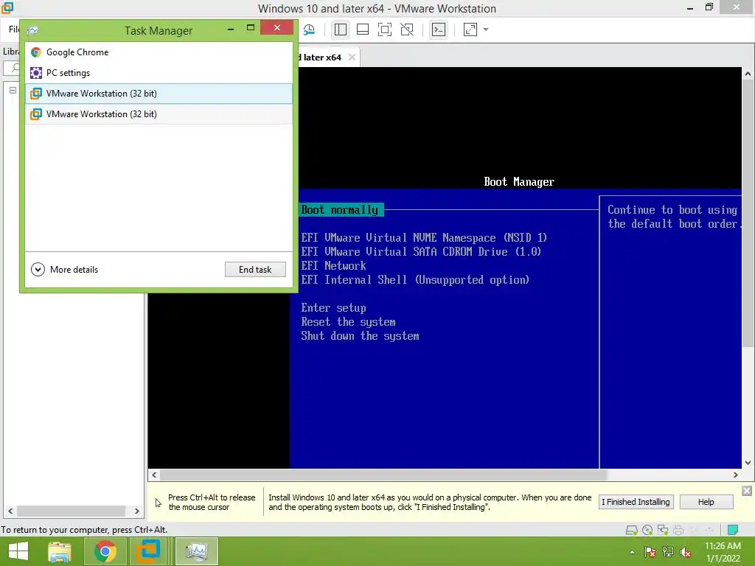Click the muted volume tray icon
This screenshot has width=755, height=566.
pyautogui.click(x=686, y=552)
